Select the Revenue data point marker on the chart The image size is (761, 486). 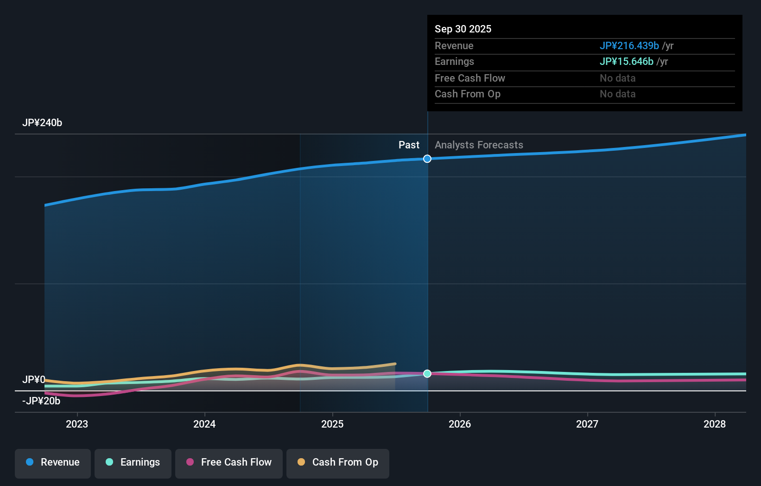pos(427,159)
